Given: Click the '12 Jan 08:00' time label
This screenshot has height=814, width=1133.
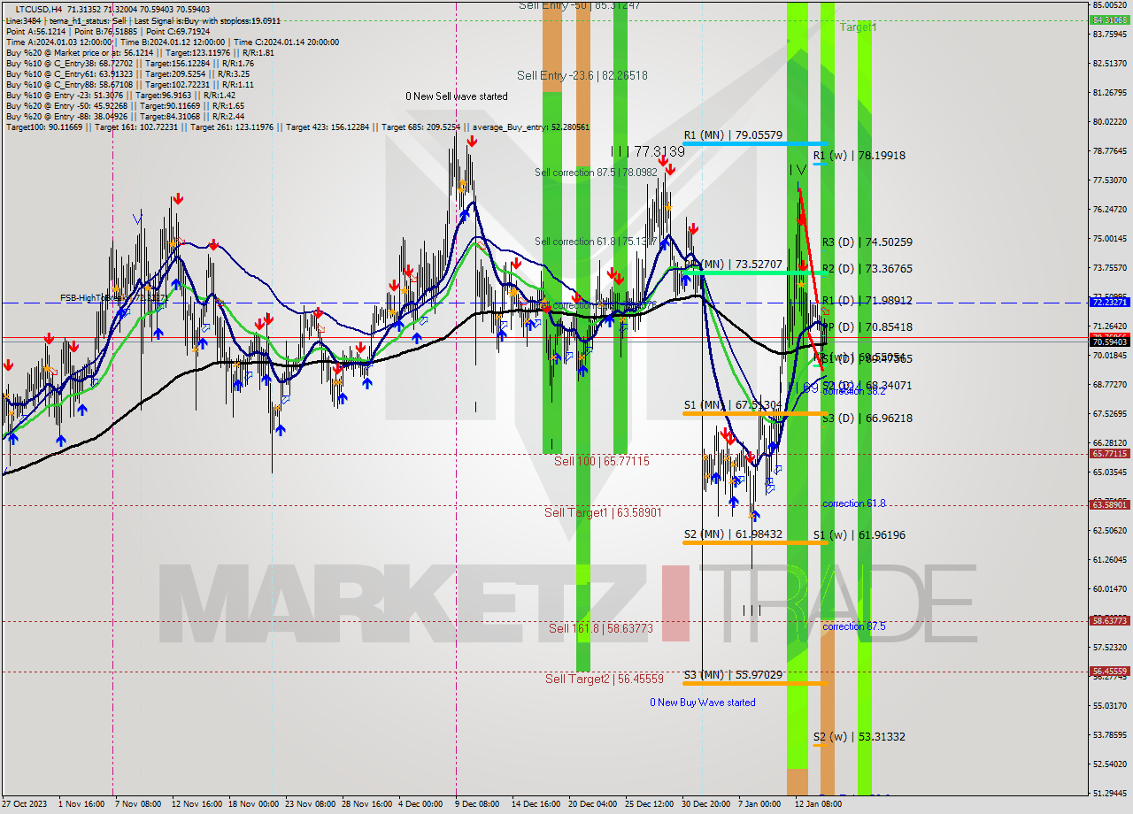Looking at the screenshot, I should (818, 804).
